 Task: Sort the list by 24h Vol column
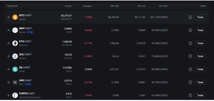pyautogui.click(x=163, y=6)
